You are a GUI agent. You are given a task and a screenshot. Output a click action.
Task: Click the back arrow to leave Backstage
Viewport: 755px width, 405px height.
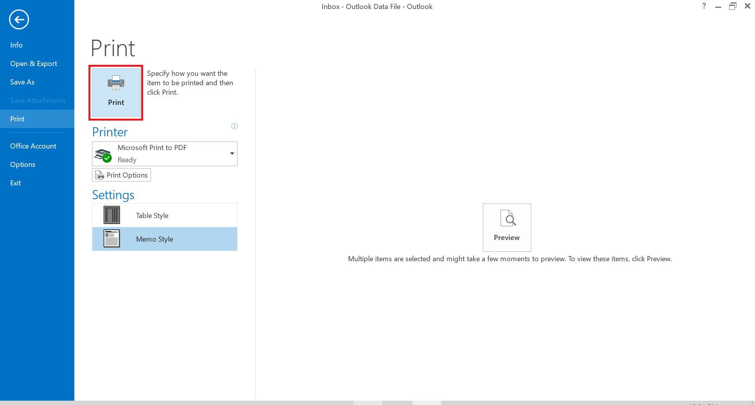tap(19, 19)
